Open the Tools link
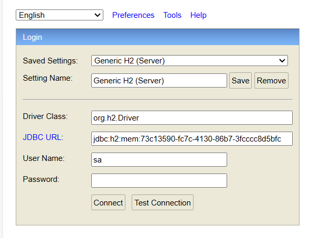 172,15
